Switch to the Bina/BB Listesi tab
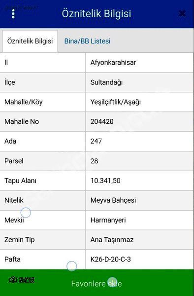This screenshot has width=194, height=296. (87, 41)
